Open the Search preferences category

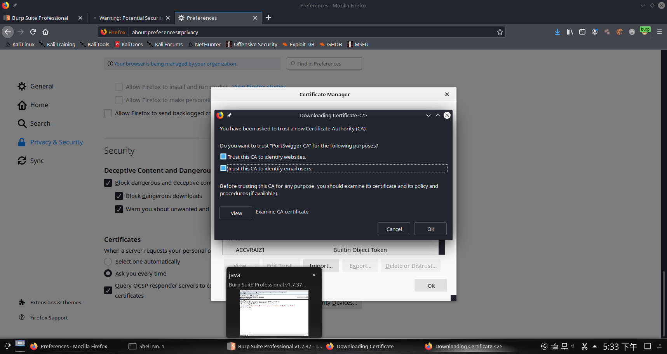tap(34, 123)
